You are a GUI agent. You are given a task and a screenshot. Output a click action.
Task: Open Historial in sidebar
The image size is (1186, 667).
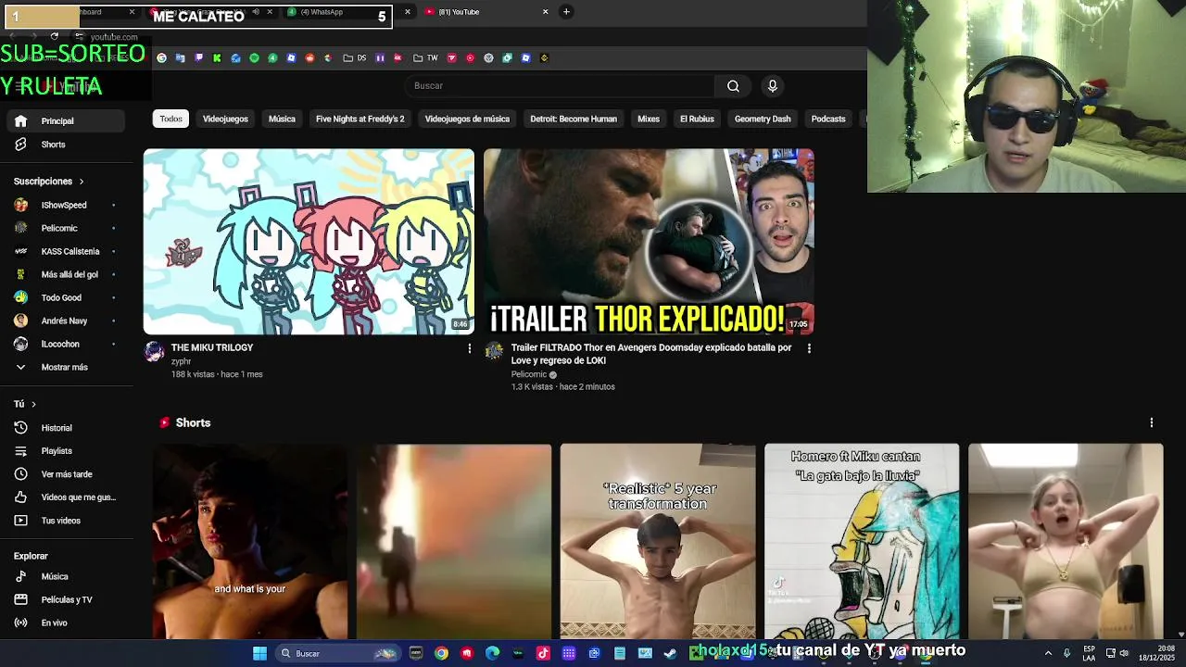pos(64,428)
